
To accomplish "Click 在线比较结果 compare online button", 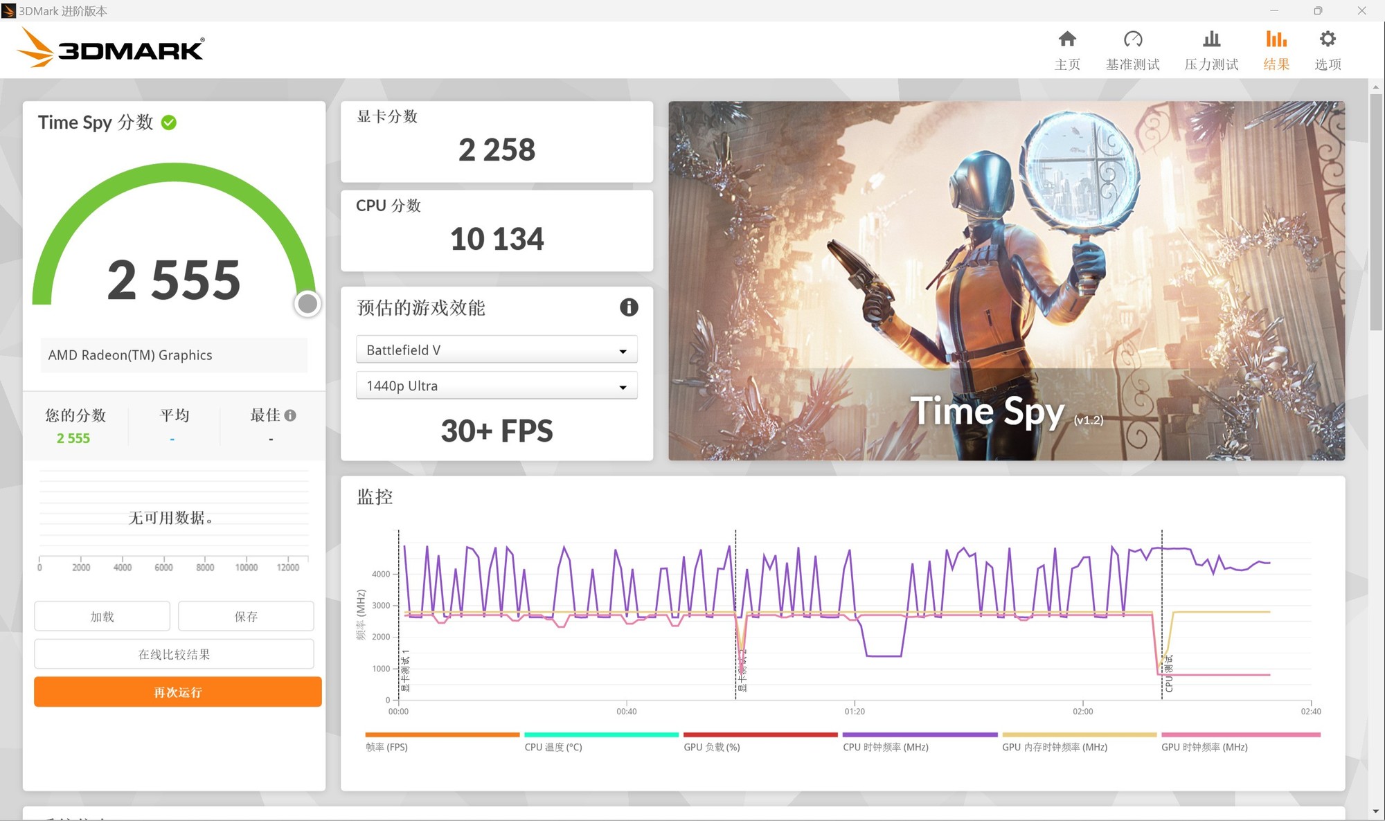I will coord(174,654).
